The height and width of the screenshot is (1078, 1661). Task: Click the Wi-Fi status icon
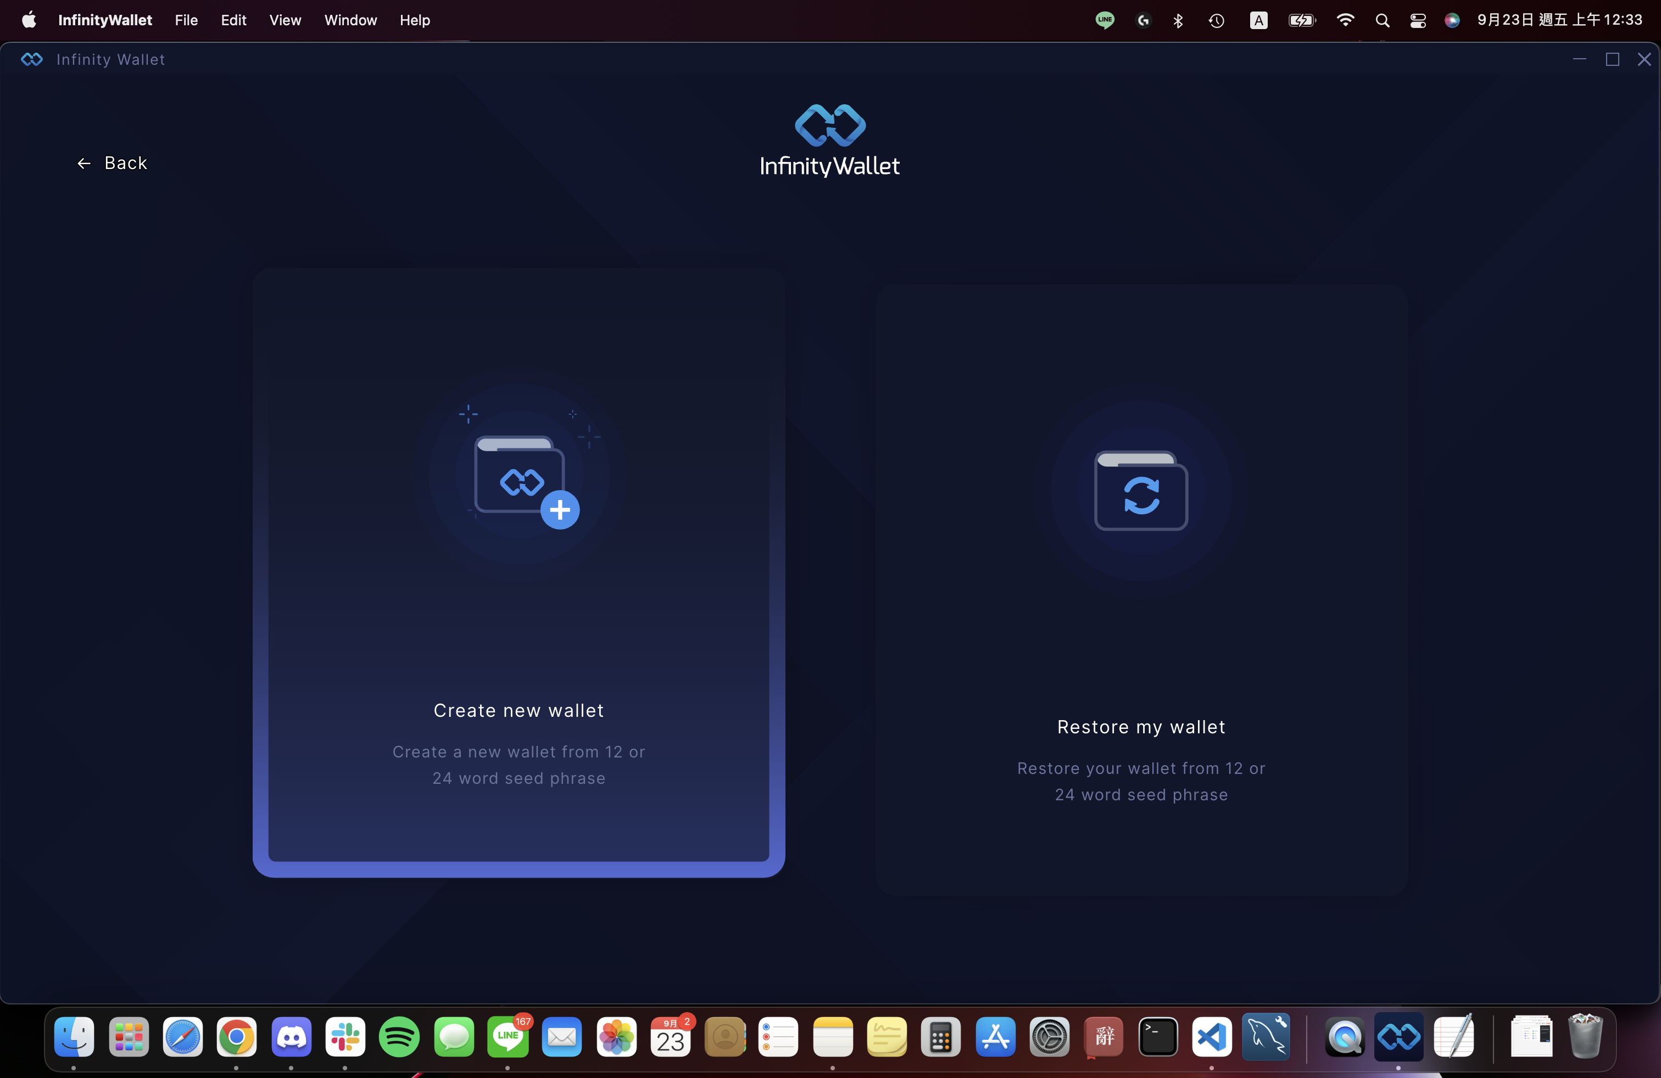point(1345,20)
